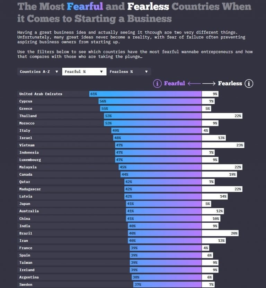This screenshot has width=266, height=288.
Task: Click the Fearless heading label in chart
Action: [230, 83]
